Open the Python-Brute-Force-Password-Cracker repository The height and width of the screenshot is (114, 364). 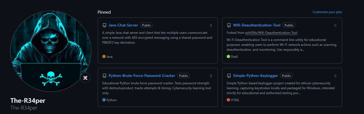point(142,76)
